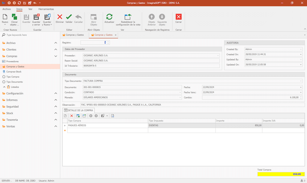
Task: Expand the Tesorería sidebar group
Action: pos(12,120)
